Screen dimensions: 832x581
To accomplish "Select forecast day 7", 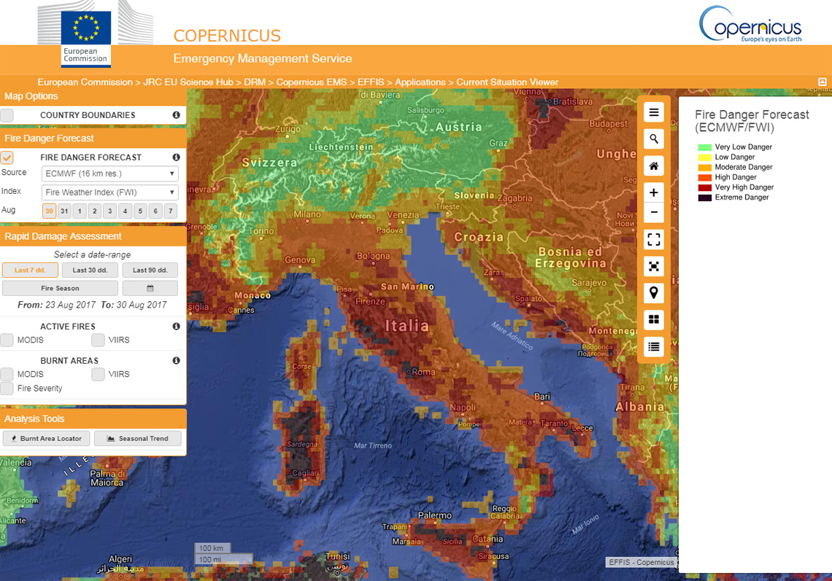I will (x=170, y=211).
